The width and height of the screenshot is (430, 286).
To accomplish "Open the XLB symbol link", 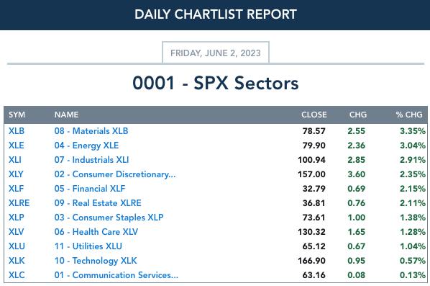I will pyautogui.click(x=17, y=131).
